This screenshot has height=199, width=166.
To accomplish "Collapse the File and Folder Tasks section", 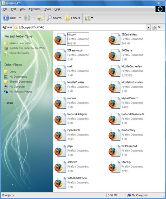I will (18, 37).
